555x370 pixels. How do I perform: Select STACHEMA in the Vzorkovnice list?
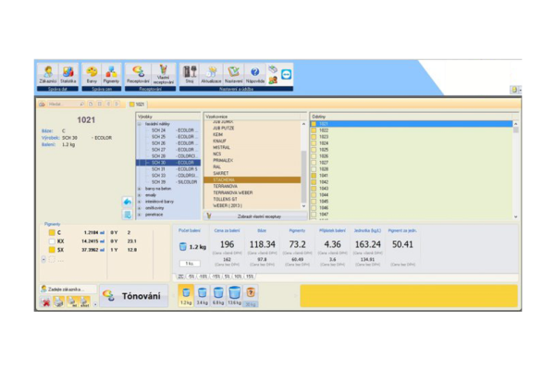coord(252,179)
